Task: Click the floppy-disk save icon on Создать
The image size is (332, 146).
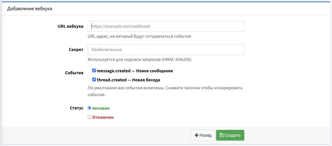Action: (x=222, y=135)
